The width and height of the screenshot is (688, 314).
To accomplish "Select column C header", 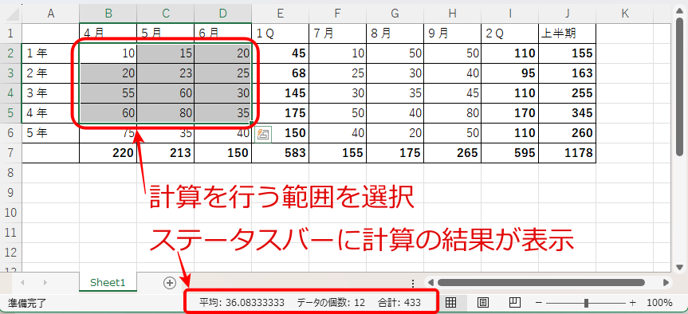I will click(165, 14).
